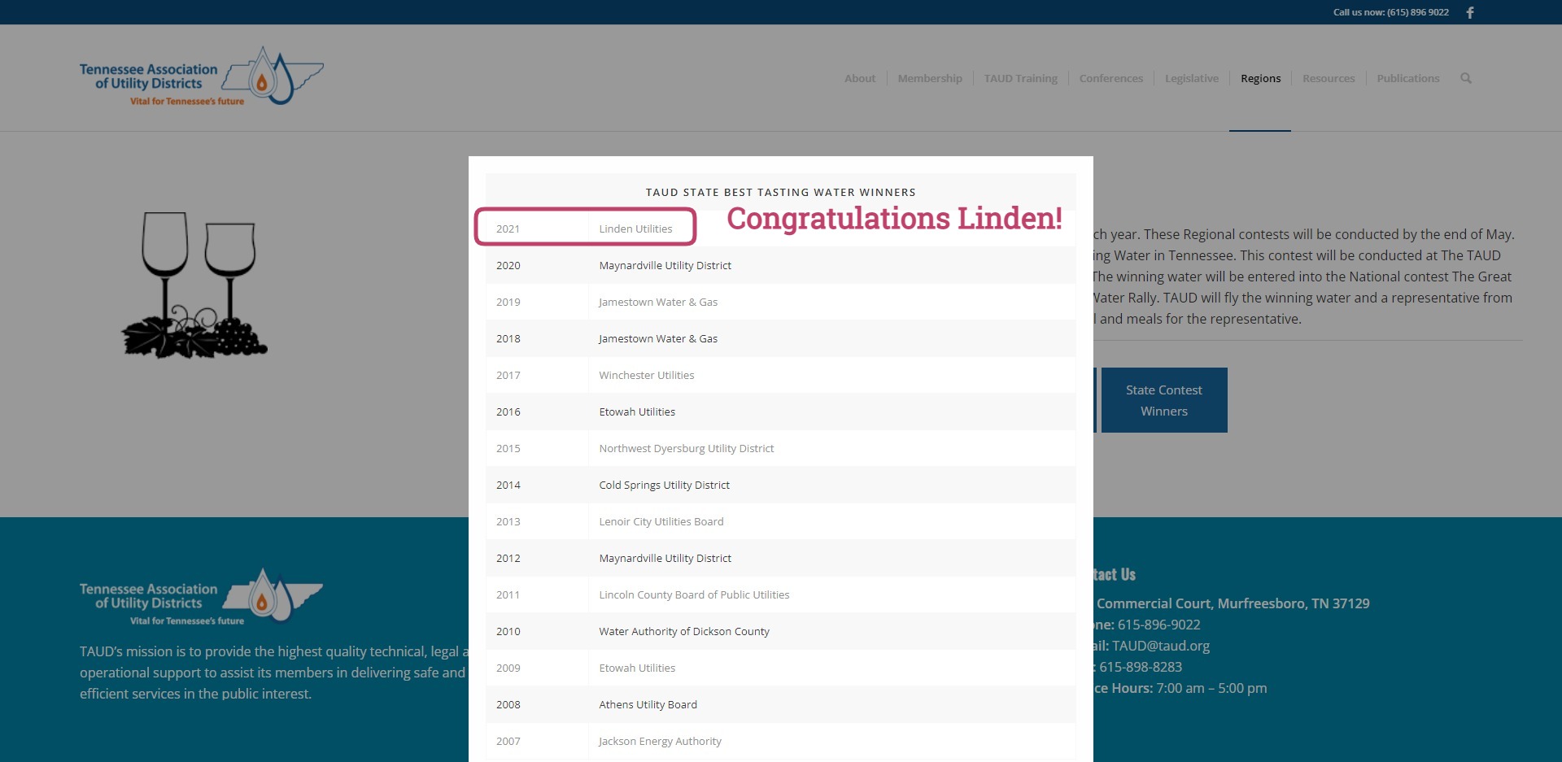1562x762 pixels.
Task: Select Maynardville Utility District in 2020 row
Action: (x=665, y=265)
